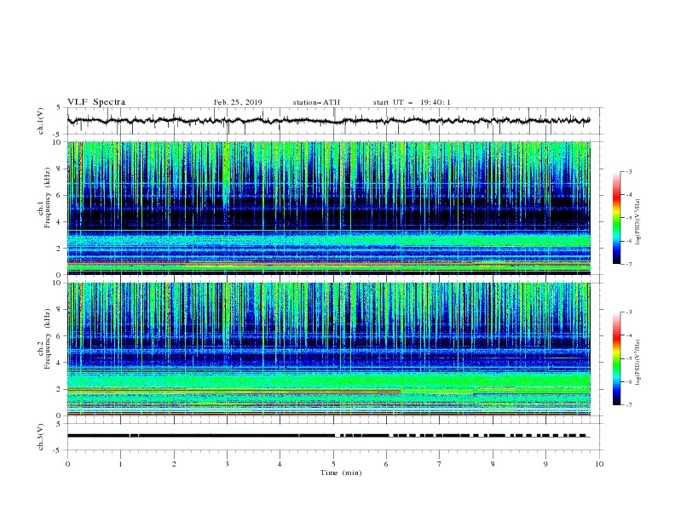Click the time axis tick label "10" at bottom right
Viewport: 675px width, 521px height.
[x=599, y=464]
